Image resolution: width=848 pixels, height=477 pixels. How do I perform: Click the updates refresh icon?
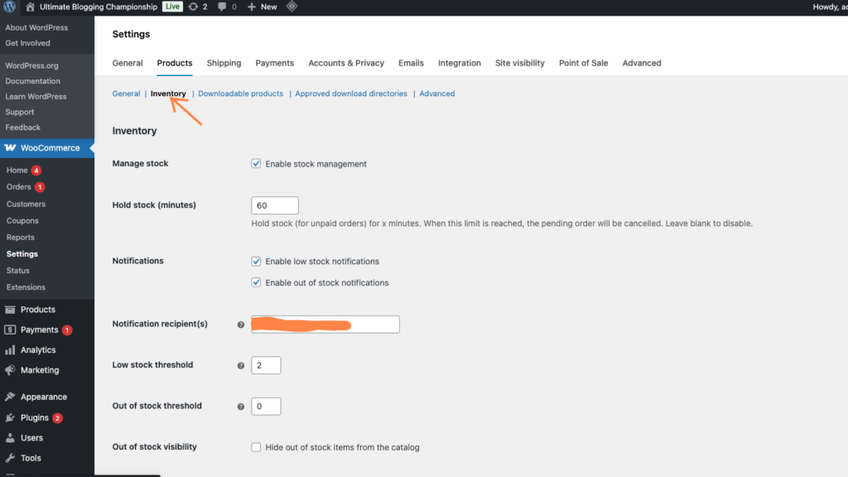[x=193, y=7]
